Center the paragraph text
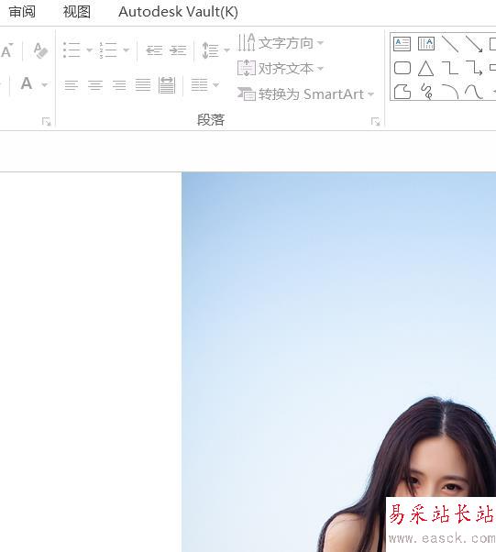 click(95, 85)
